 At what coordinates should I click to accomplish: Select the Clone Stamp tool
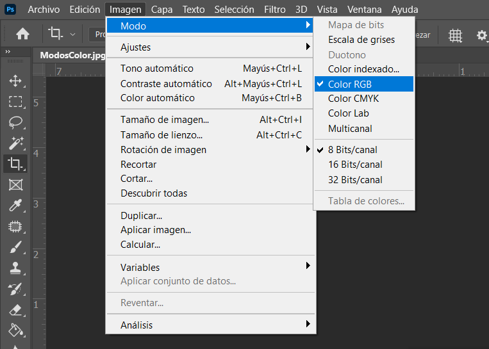[x=15, y=268]
